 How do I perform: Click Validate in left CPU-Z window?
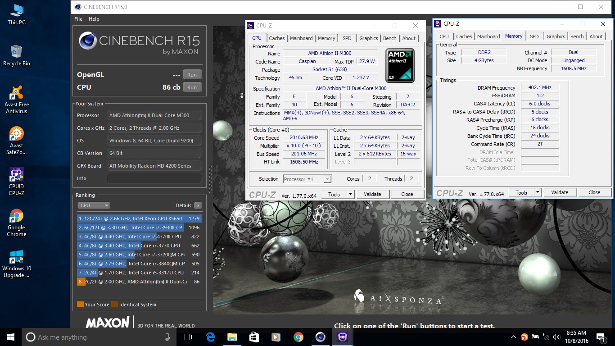coord(372,194)
